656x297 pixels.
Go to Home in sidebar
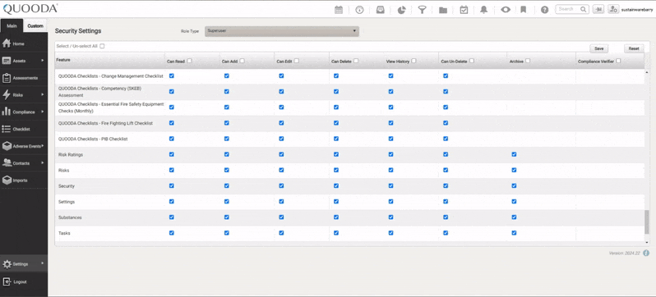coord(24,43)
